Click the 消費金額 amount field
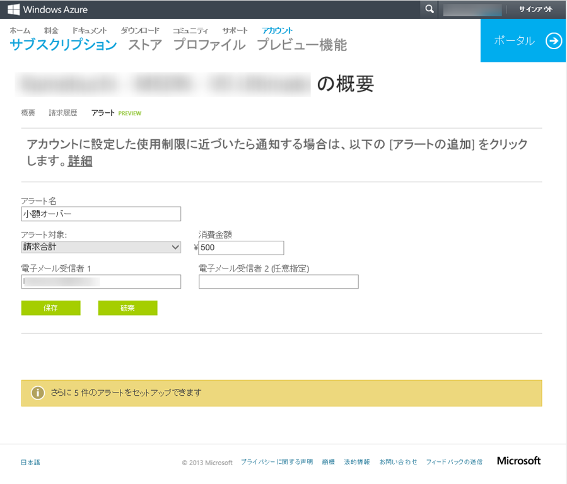 click(241, 248)
